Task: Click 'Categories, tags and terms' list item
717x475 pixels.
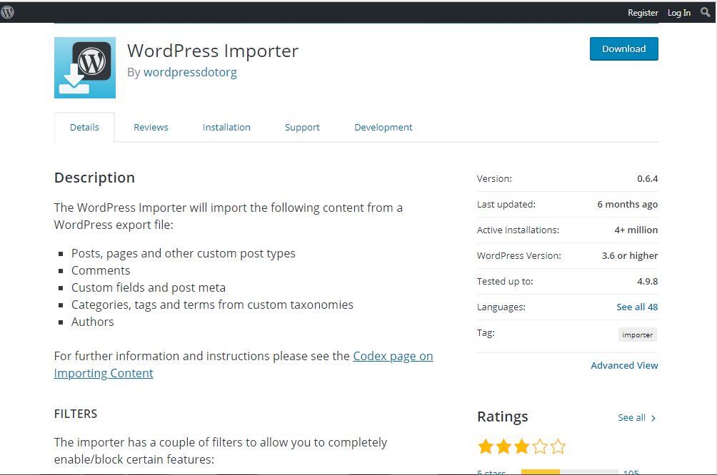Action: [x=212, y=305]
